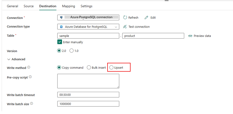Click the Write batch timeout field
The width and height of the screenshot is (233, 114).
click(x=88, y=95)
